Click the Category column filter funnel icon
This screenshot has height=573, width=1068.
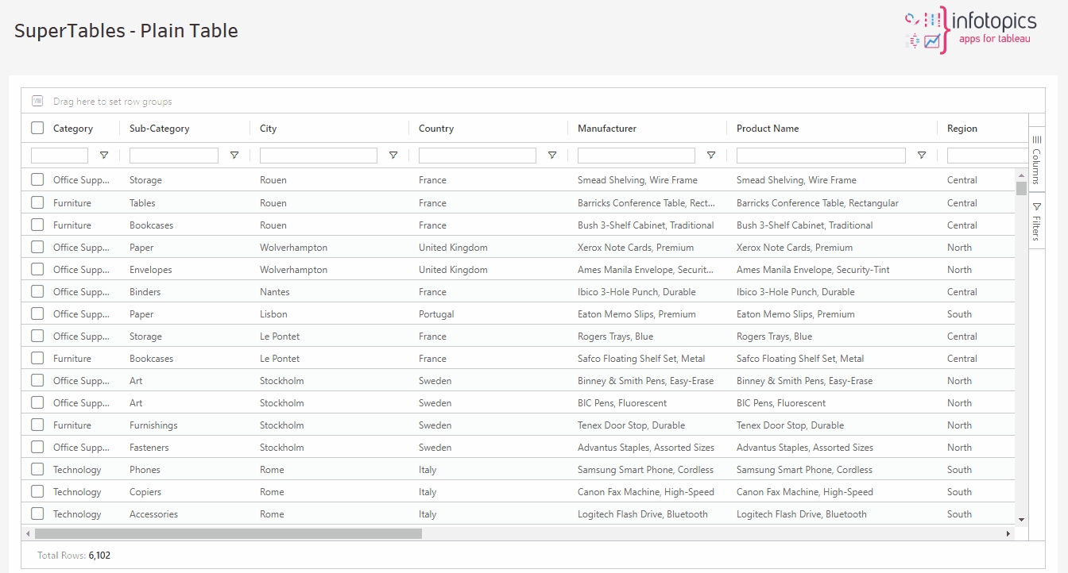(x=103, y=156)
